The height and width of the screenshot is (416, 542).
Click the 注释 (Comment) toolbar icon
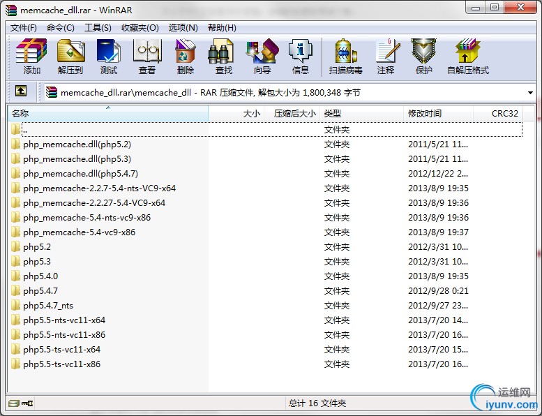[x=387, y=51]
